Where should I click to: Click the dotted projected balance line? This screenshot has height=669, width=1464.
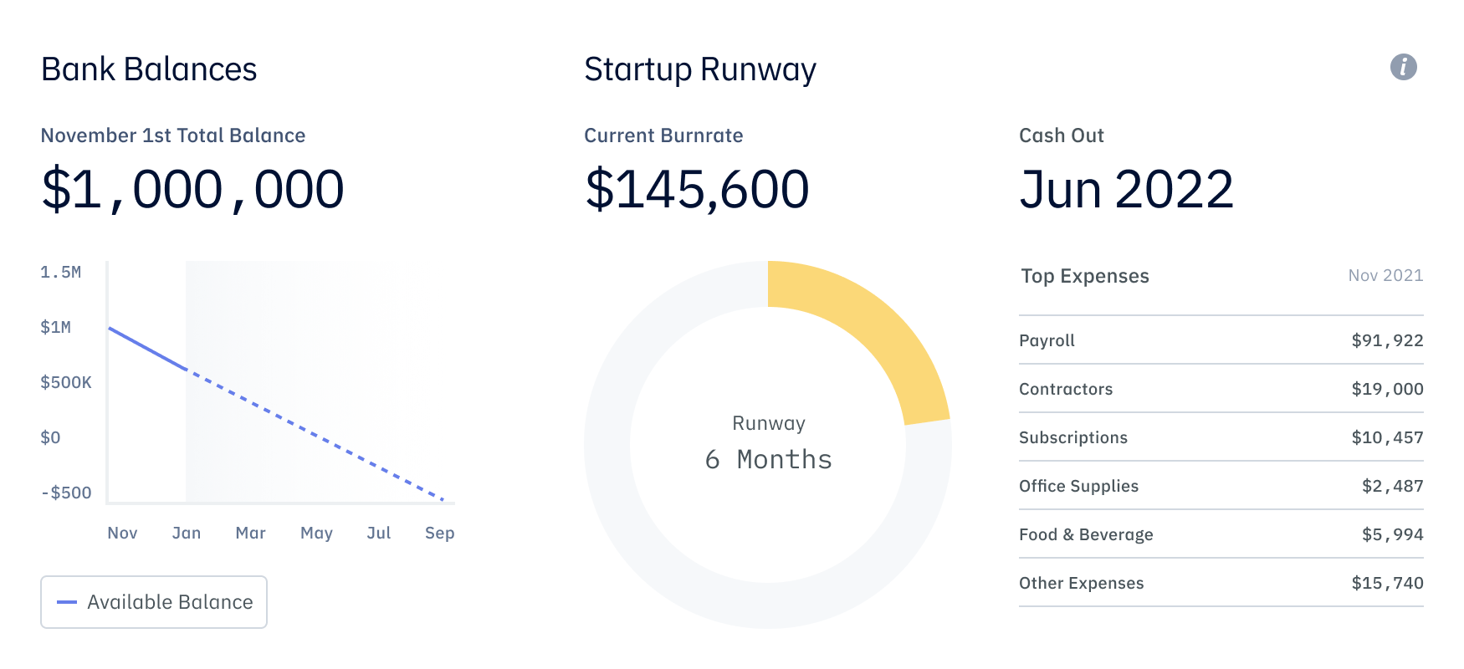point(318,435)
